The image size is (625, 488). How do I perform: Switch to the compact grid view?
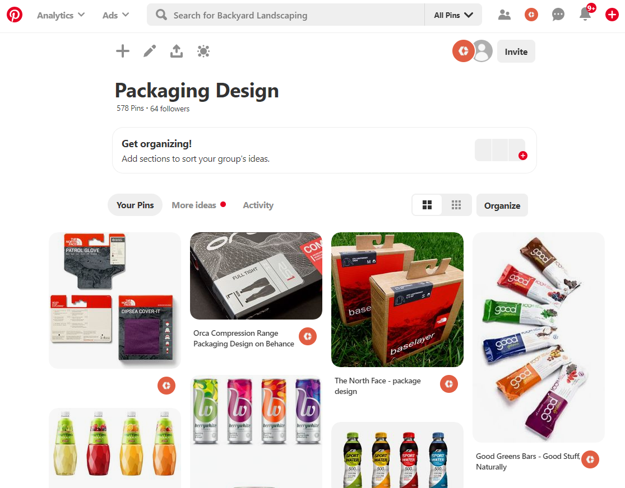point(456,205)
